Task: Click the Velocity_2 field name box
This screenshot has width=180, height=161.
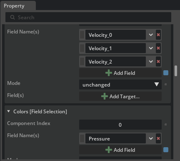Action: (115, 61)
